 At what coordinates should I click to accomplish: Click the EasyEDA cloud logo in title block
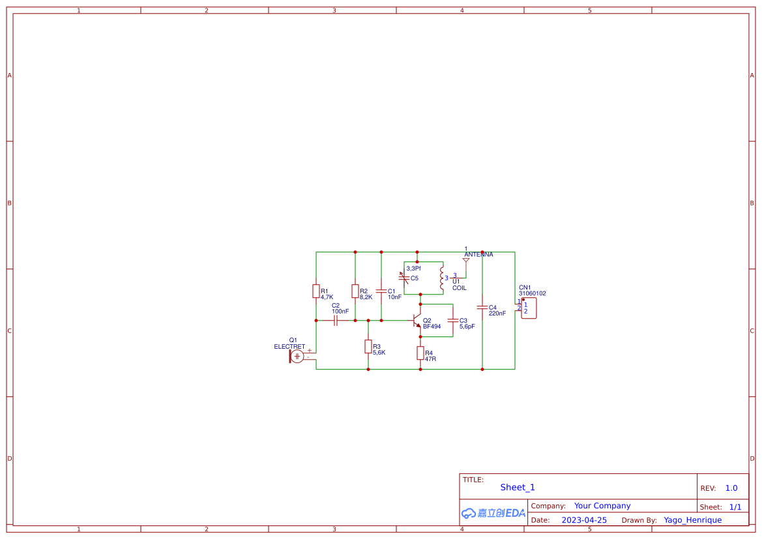492,513
